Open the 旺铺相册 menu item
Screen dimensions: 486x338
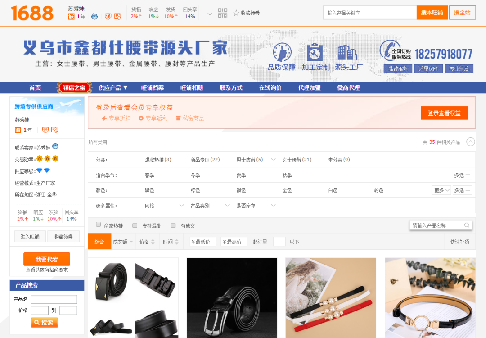[x=192, y=87]
